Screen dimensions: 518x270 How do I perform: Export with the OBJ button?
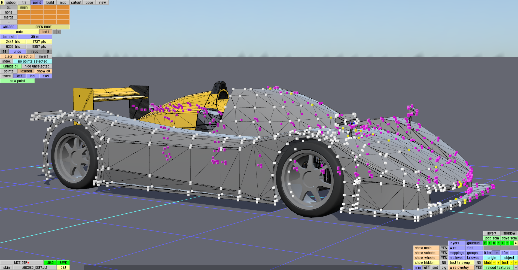click(63, 268)
